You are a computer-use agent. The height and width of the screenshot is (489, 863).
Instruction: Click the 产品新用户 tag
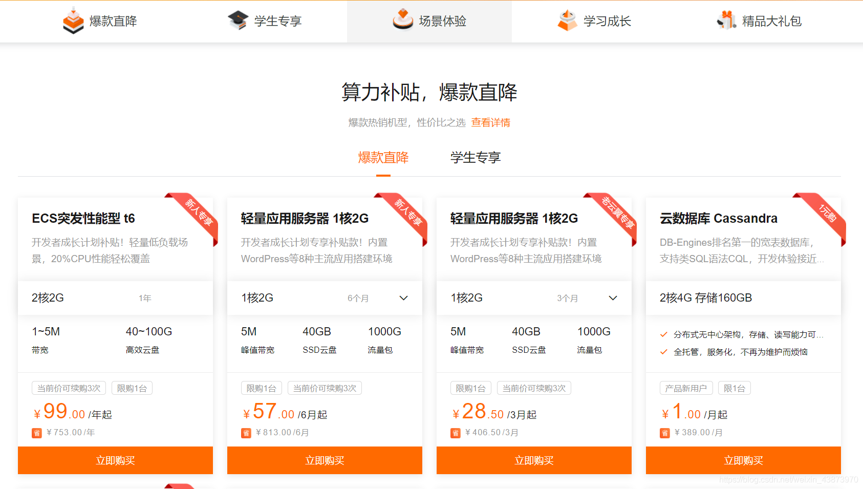coord(686,388)
